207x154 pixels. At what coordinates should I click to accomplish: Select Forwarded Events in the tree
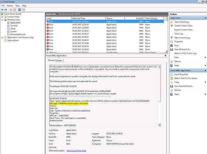tap(18, 34)
